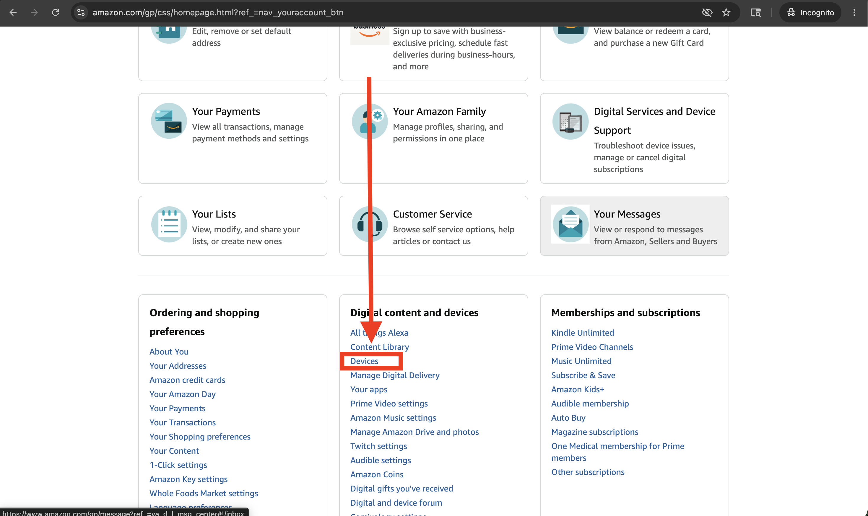Open Prime Video settings link
Viewport: 868px width, 516px height.
[389, 404]
